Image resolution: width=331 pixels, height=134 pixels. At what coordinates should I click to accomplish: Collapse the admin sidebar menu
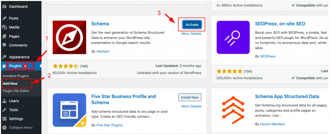point(21,128)
